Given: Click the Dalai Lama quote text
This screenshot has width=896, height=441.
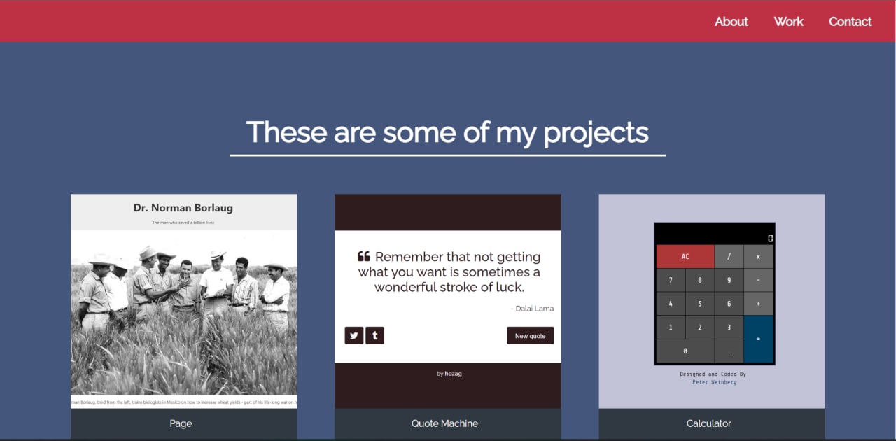Looking at the screenshot, I should [x=449, y=272].
